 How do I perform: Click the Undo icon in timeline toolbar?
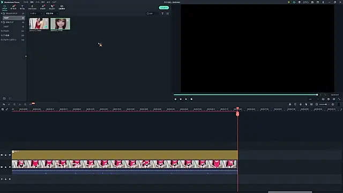click(x=4, y=105)
